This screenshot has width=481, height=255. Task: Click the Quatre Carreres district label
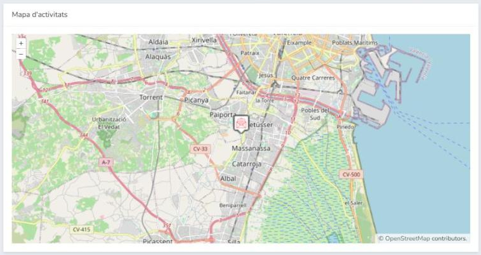(313, 78)
